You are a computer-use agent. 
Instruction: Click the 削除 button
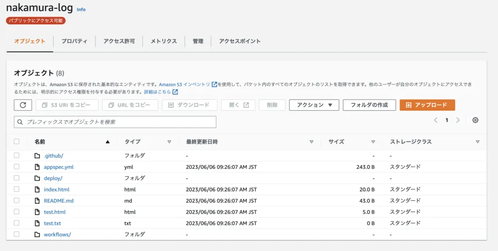tap(272, 105)
